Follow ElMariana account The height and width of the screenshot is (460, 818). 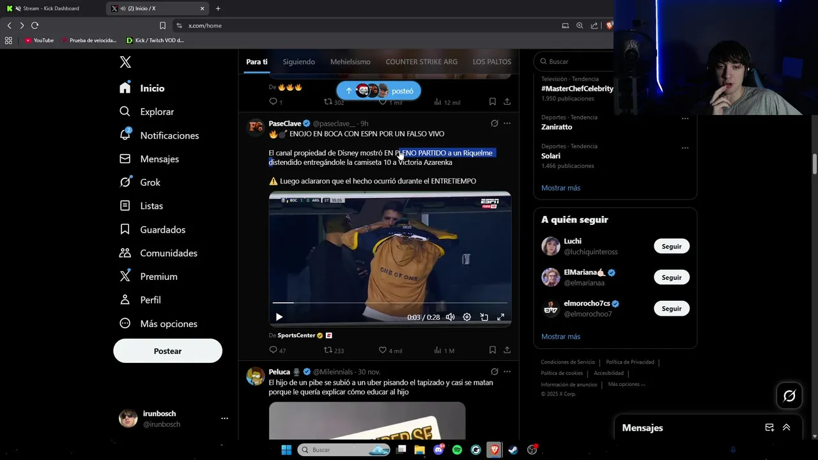(672, 277)
